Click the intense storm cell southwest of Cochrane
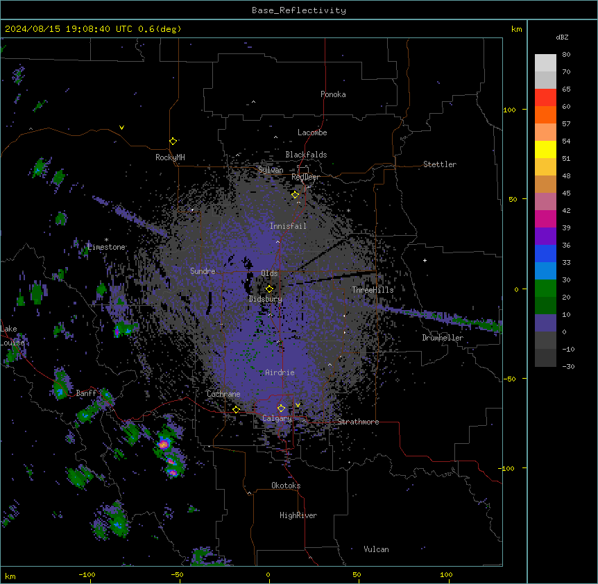Screen dimensions: 598x584 164,444
